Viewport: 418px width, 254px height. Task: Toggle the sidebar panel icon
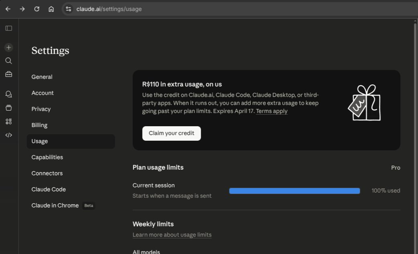(x=9, y=28)
